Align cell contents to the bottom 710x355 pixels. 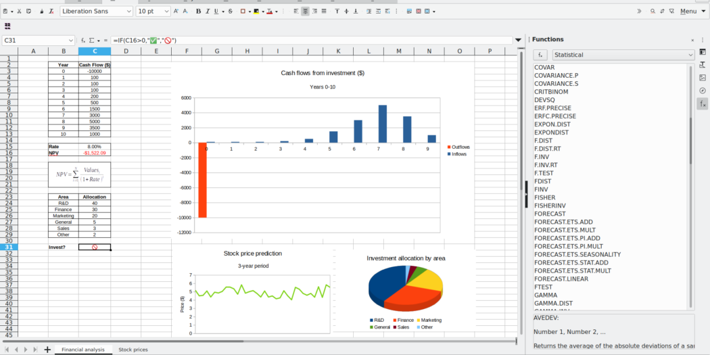[x=356, y=11]
